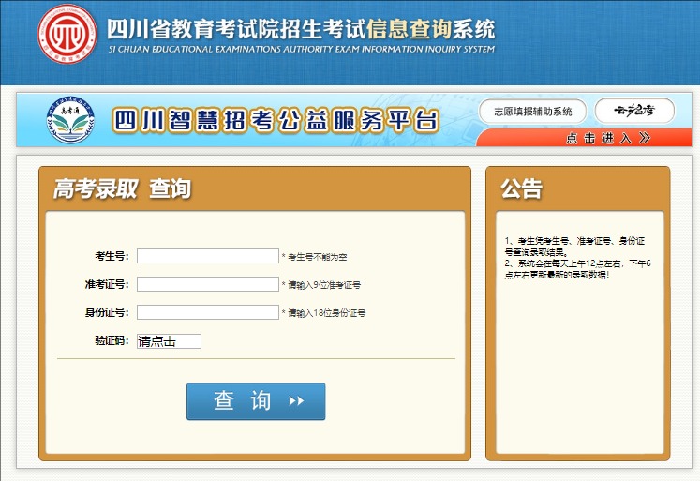Viewport: 700px width, 481px height.
Task: Click the 四川省教育考试院招生考试信息查询系统 header title
Action: 301,28
